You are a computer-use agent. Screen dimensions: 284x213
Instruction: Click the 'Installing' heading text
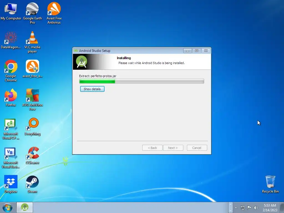pyautogui.click(x=124, y=58)
